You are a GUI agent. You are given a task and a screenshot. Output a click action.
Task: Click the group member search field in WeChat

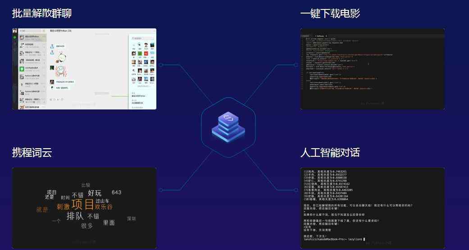click(143, 38)
